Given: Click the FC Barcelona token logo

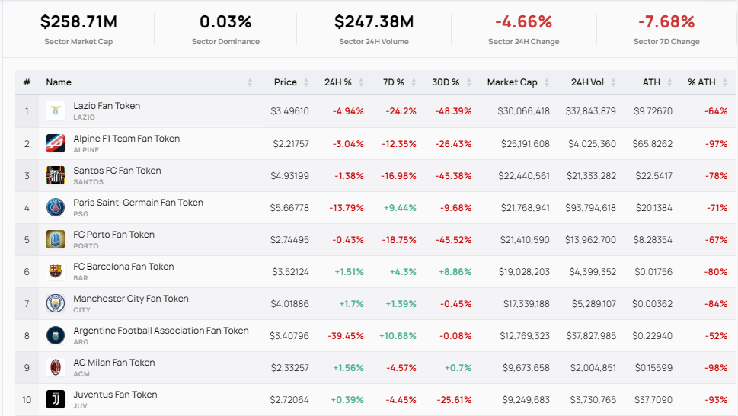Looking at the screenshot, I should (x=56, y=271).
